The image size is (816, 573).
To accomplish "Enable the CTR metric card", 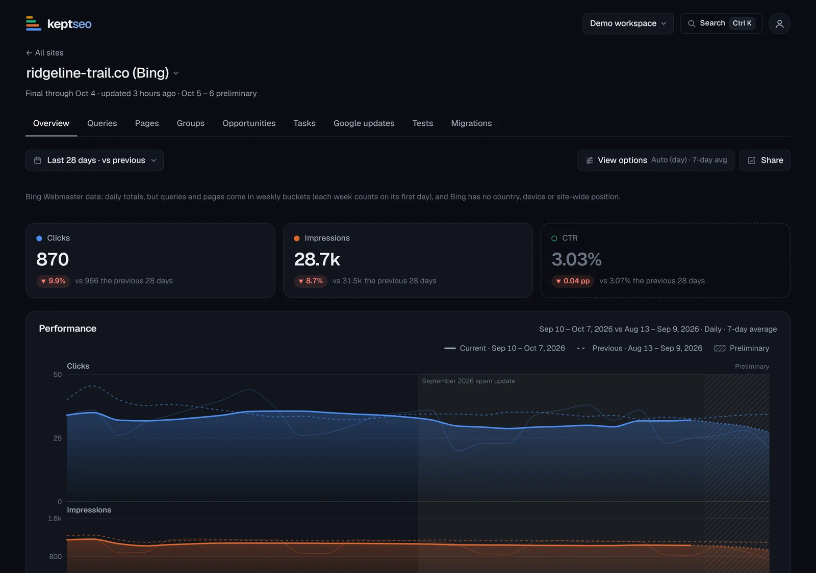I will tap(666, 260).
